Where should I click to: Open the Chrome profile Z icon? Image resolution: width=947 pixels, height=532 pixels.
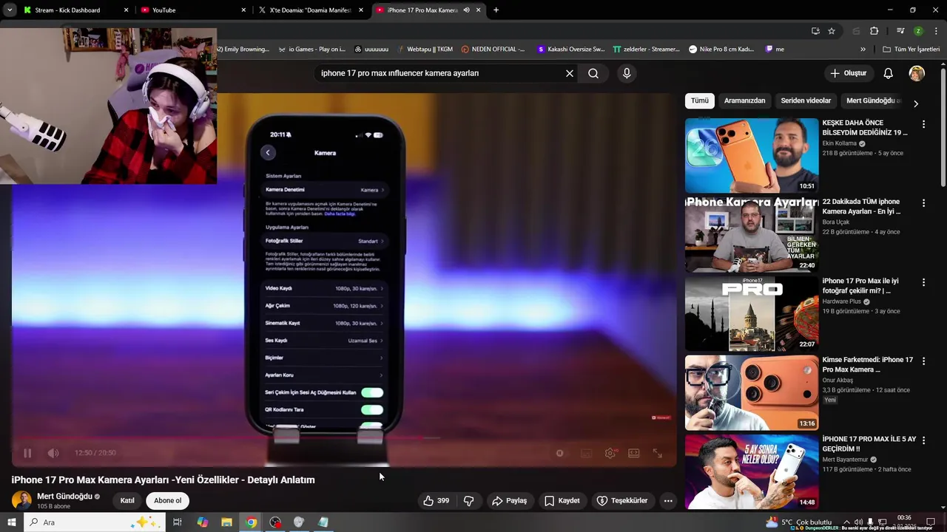point(918,31)
